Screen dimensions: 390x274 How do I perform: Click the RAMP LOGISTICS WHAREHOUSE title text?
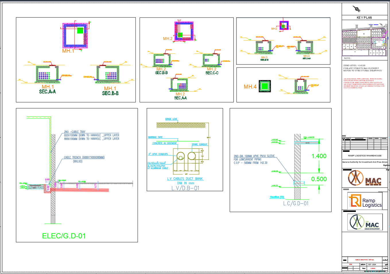click(364, 155)
